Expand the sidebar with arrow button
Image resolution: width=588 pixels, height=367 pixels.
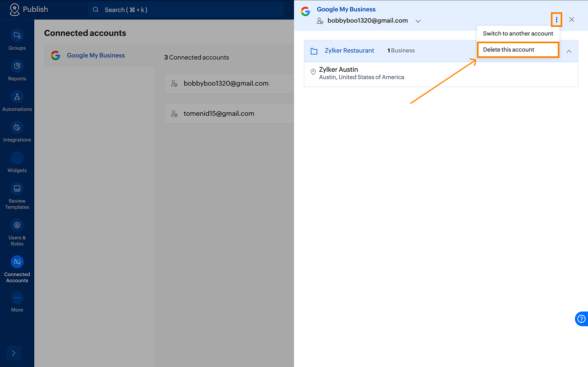click(x=13, y=353)
